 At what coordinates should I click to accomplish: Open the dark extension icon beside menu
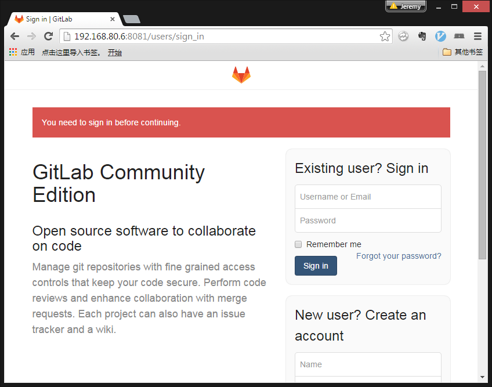[x=459, y=37]
